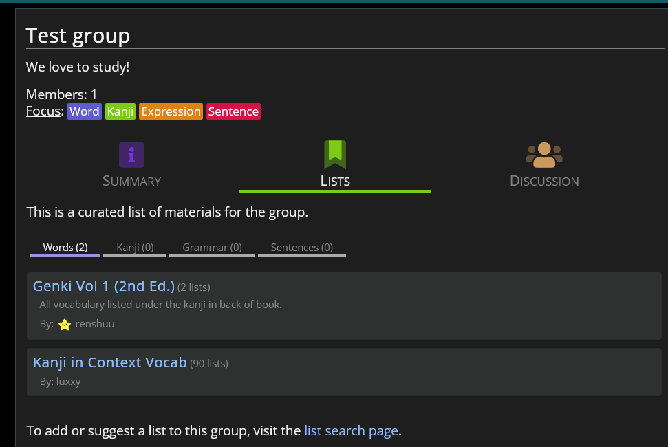
Task: Show the Words (2) sub-tab
Action: click(65, 248)
